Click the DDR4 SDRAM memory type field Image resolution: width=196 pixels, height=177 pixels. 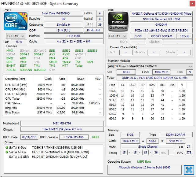tap(176, 135)
